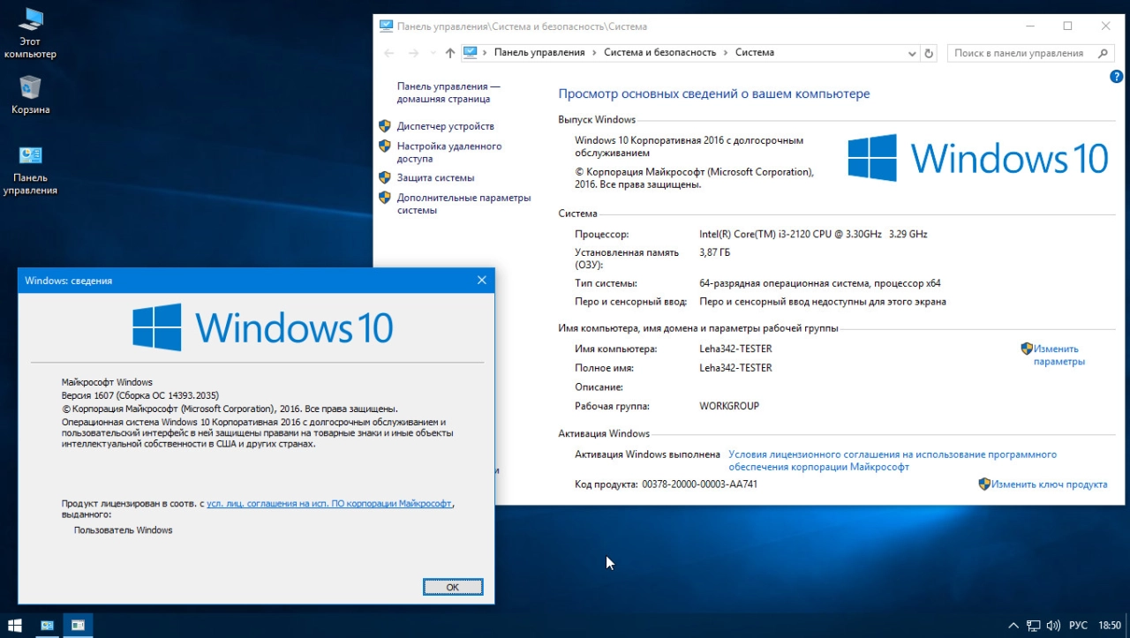Click the search magnifier icon
The height and width of the screenshot is (638, 1130).
(x=1104, y=53)
